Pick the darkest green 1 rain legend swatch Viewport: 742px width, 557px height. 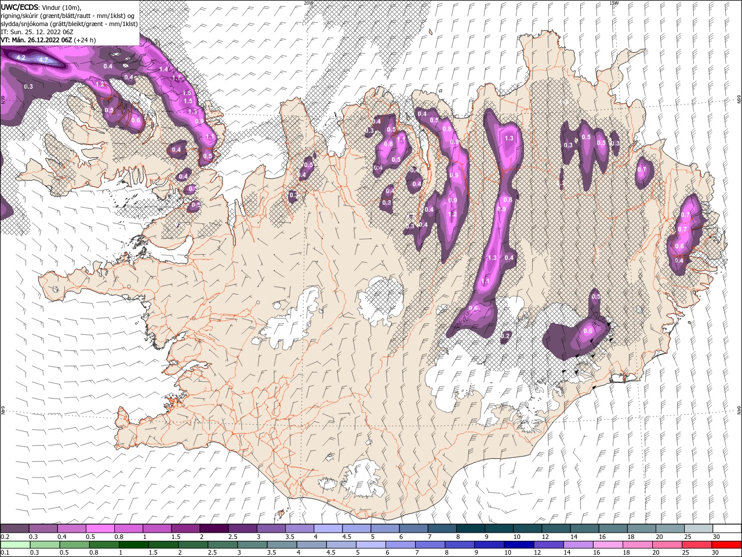[134, 545]
